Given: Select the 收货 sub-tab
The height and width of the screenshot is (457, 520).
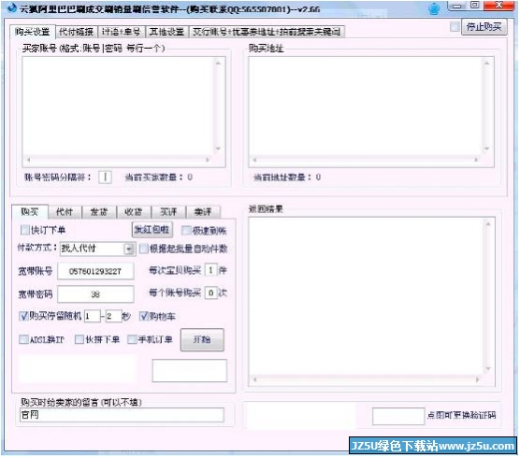Looking at the screenshot, I should [x=134, y=212].
